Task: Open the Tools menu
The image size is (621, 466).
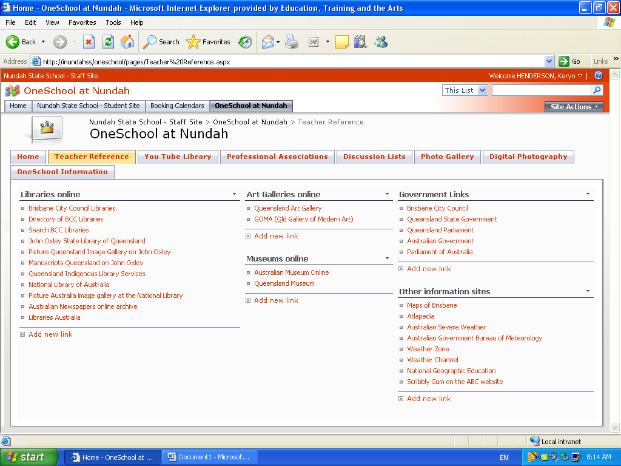Action: pyautogui.click(x=113, y=22)
